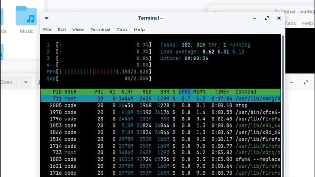The height and width of the screenshot is (177, 315).
Task: Open Help menu in background Terminal window
Action: [x=307, y=23]
